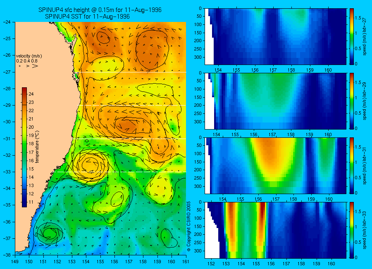This screenshot has height=269, width=372.
Task: Click longitude label "150" below the map
Action: coord(29,262)
